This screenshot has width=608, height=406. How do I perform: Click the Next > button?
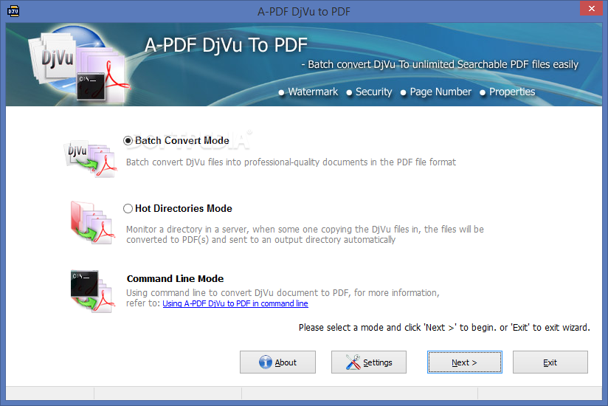(x=465, y=362)
